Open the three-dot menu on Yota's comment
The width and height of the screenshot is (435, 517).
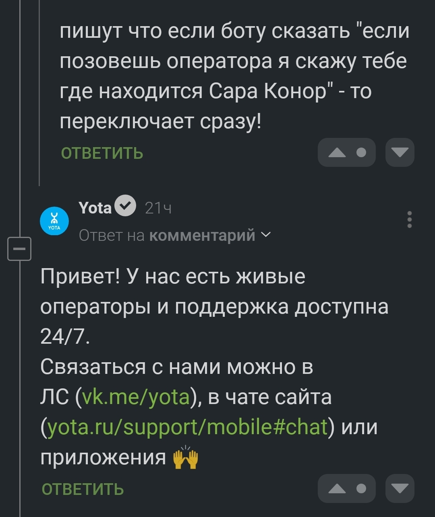[409, 220]
